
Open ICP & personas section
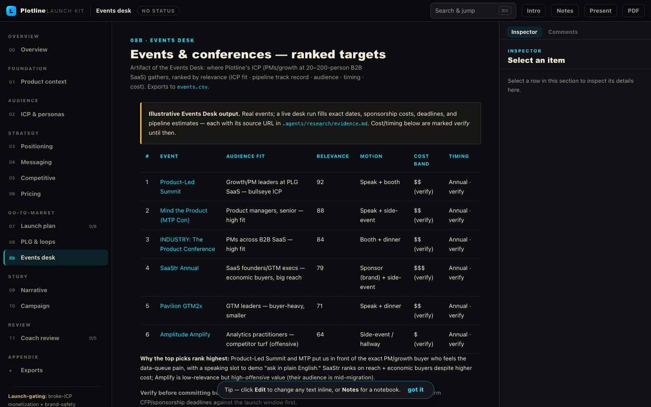(56, 114)
